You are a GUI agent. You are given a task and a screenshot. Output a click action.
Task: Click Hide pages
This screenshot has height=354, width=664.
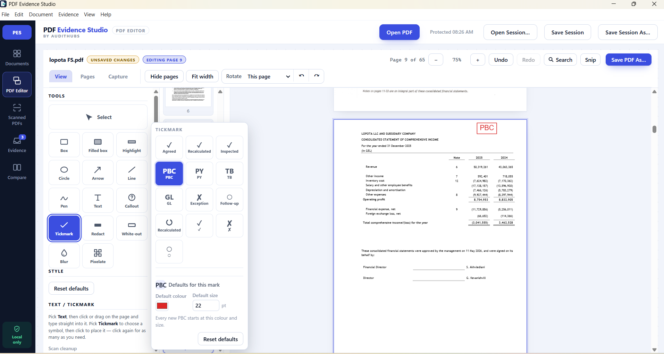click(164, 76)
